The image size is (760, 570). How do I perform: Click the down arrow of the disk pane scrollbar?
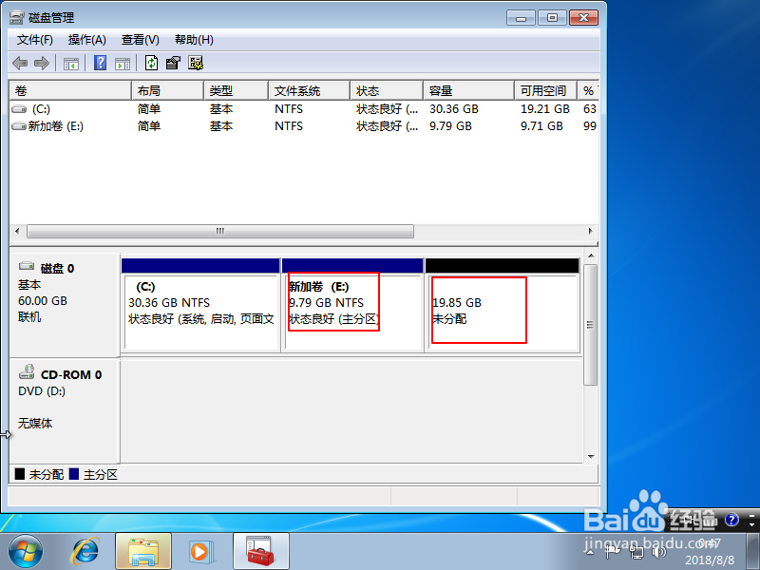591,456
